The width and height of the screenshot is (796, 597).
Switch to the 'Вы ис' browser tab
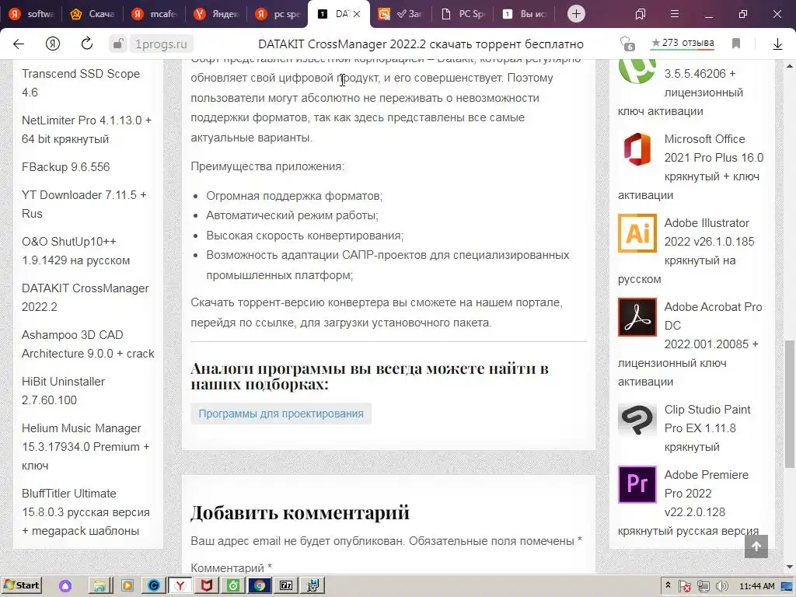click(x=525, y=14)
